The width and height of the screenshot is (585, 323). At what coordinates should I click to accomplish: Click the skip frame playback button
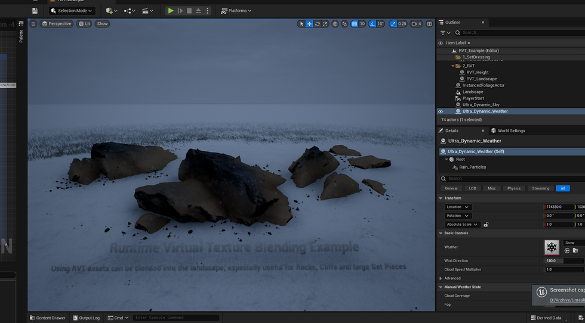pos(180,11)
